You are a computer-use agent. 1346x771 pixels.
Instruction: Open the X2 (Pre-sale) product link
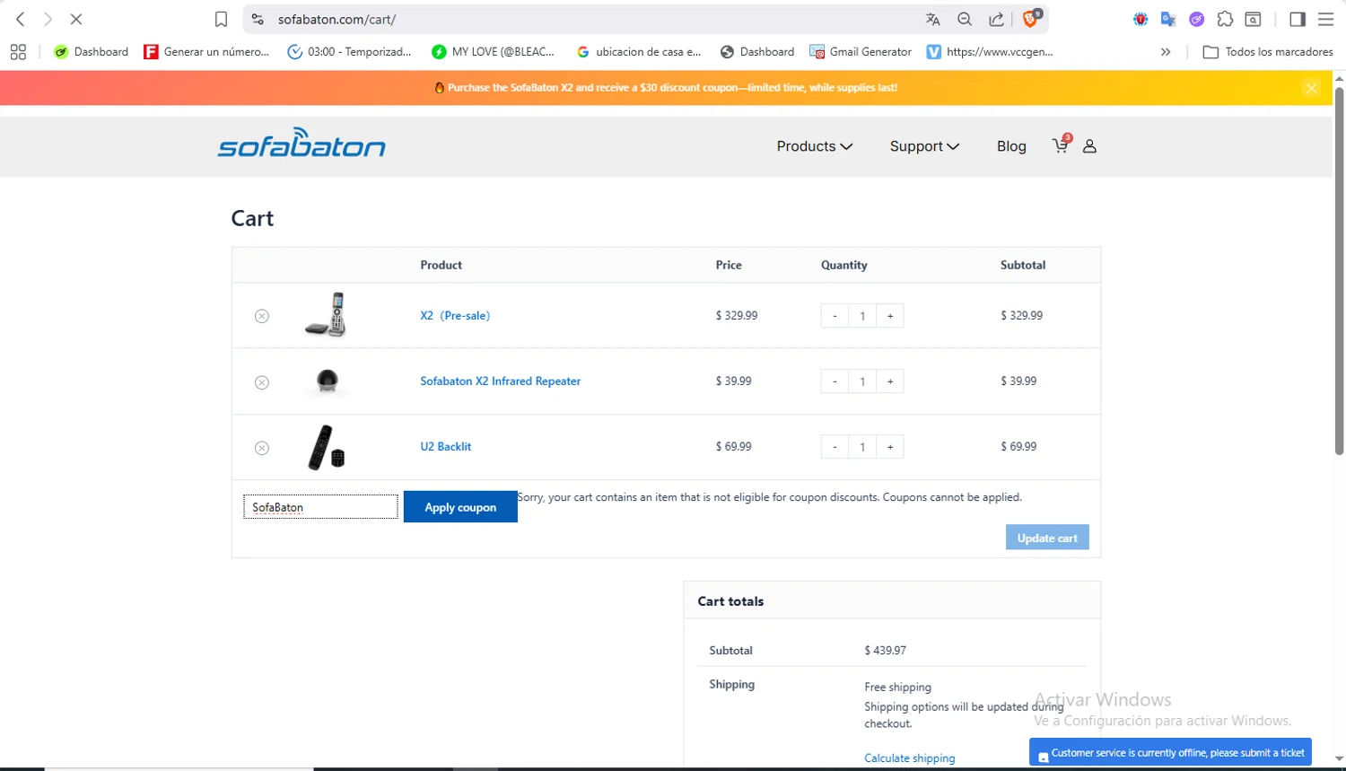coord(455,316)
